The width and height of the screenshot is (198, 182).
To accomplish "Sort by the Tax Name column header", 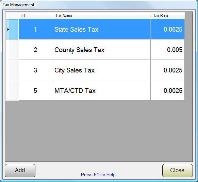I will (x=102, y=16).
